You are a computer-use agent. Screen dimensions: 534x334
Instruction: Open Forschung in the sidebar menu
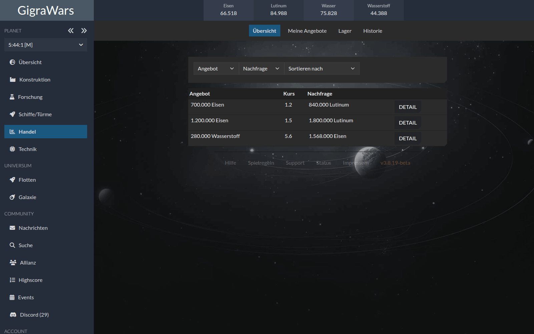click(x=46, y=97)
